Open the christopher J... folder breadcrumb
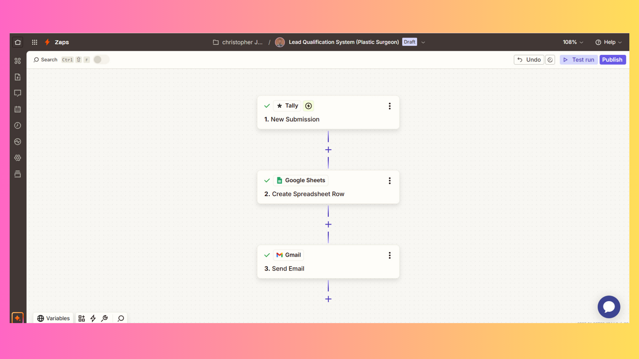The width and height of the screenshot is (639, 359). tap(238, 42)
